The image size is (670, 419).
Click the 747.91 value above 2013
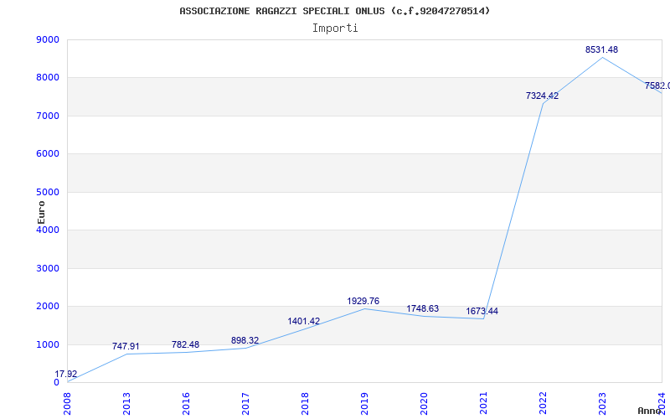tap(126, 347)
